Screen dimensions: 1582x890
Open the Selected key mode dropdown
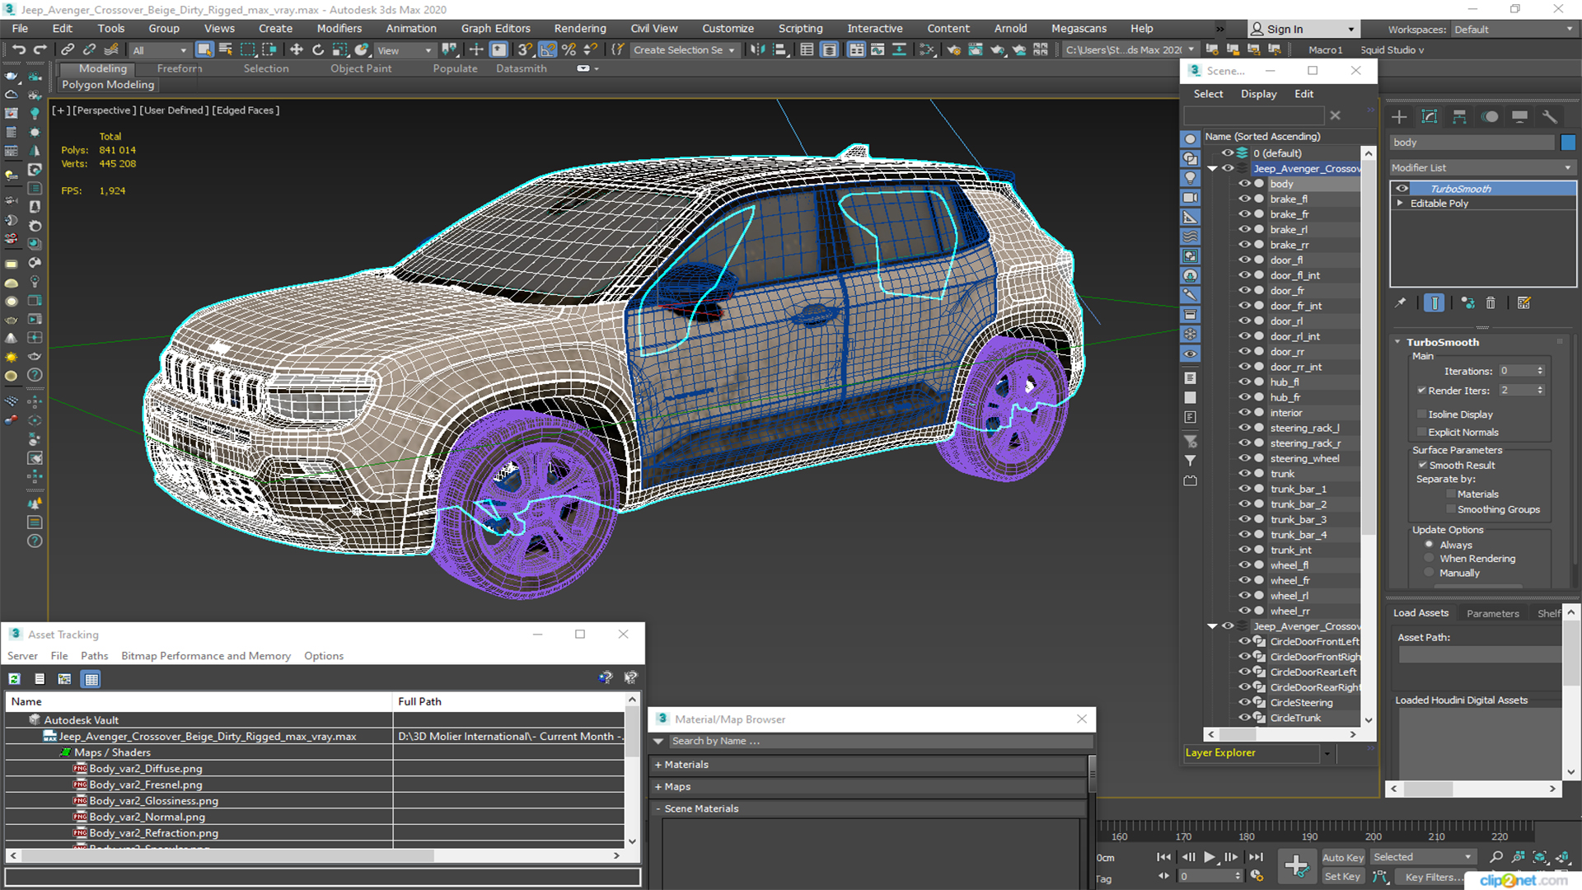click(x=1423, y=857)
